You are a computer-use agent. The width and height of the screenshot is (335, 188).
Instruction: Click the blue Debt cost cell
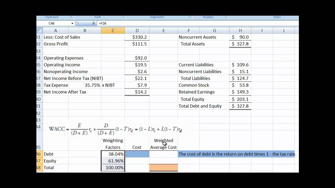pos(137,154)
